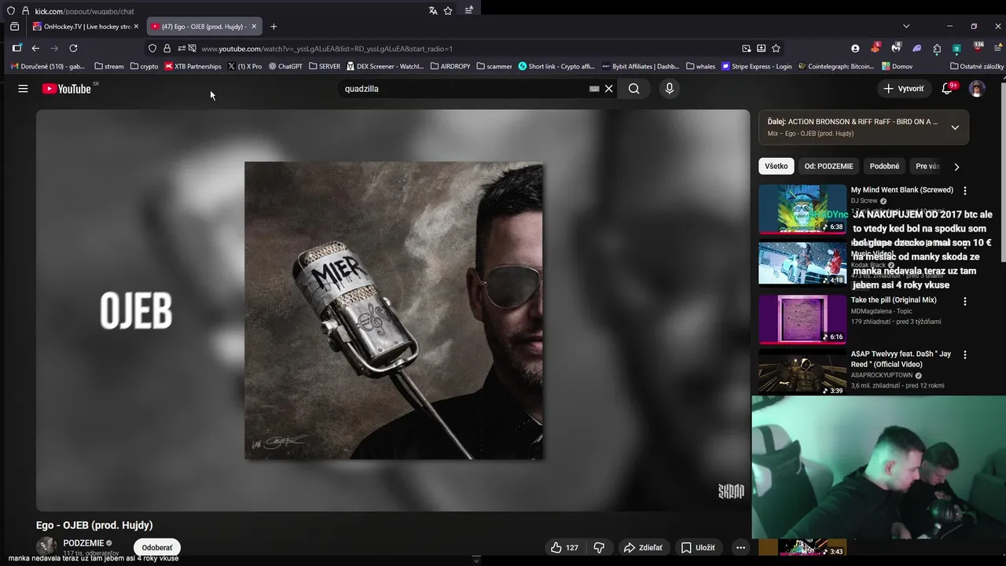Open options for My Mind Went Blank
The width and height of the screenshot is (1006, 566).
point(965,191)
